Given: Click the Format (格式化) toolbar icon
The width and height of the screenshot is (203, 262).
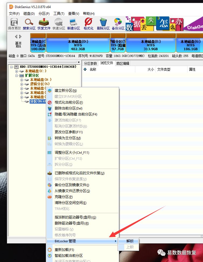Looking at the screenshot, I should [88, 24].
